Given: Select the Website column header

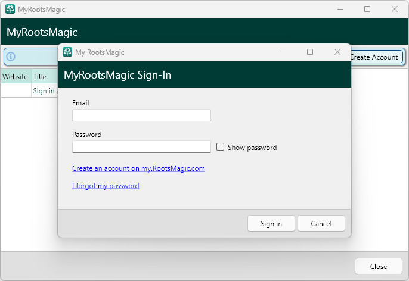Looking at the screenshot, I should coord(15,77).
